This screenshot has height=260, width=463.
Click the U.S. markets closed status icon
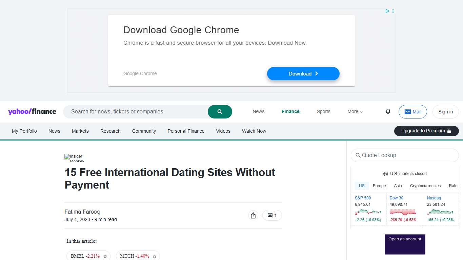pyautogui.click(x=385, y=173)
